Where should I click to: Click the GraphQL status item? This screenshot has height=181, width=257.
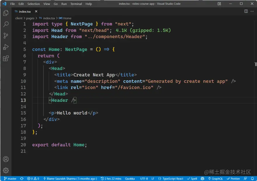pos(215,179)
